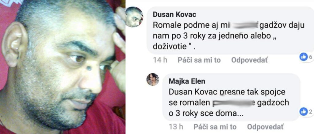Click the like reaction icon showing 2
The image size is (314, 134).
tap(304, 112)
